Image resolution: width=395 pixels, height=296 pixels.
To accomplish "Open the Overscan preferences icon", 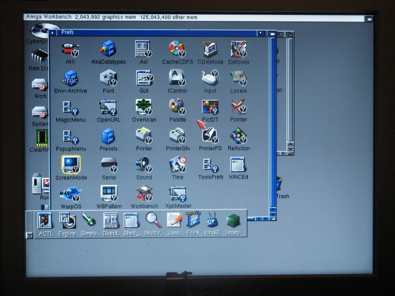I will point(143,107).
